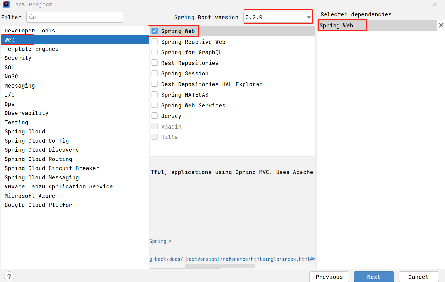Image resolution: width=445 pixels, height=282 pixels.
Task: Select the Microsoft Azure category
Action: [75, 196]
